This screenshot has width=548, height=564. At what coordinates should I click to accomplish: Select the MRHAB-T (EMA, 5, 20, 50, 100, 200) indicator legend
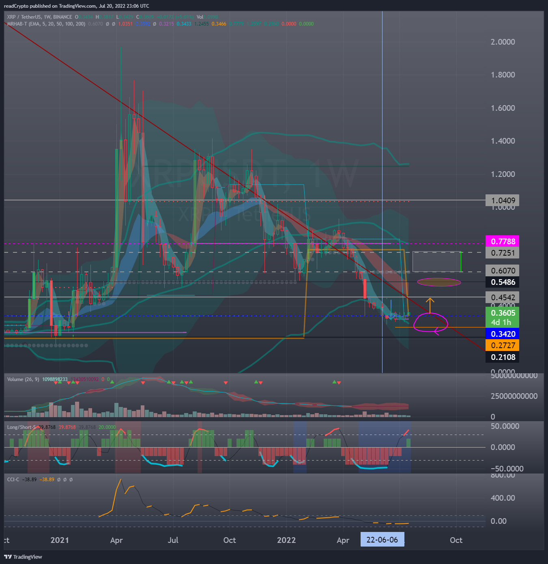tap(46, 24)
